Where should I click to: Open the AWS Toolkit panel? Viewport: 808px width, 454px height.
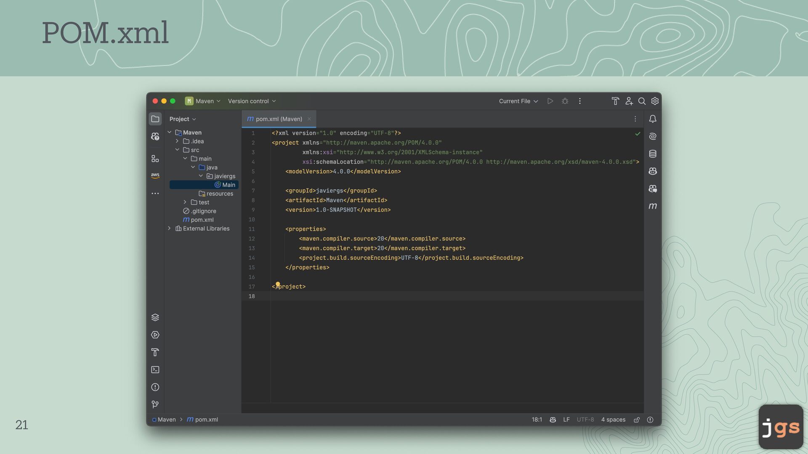click(155, 175)
